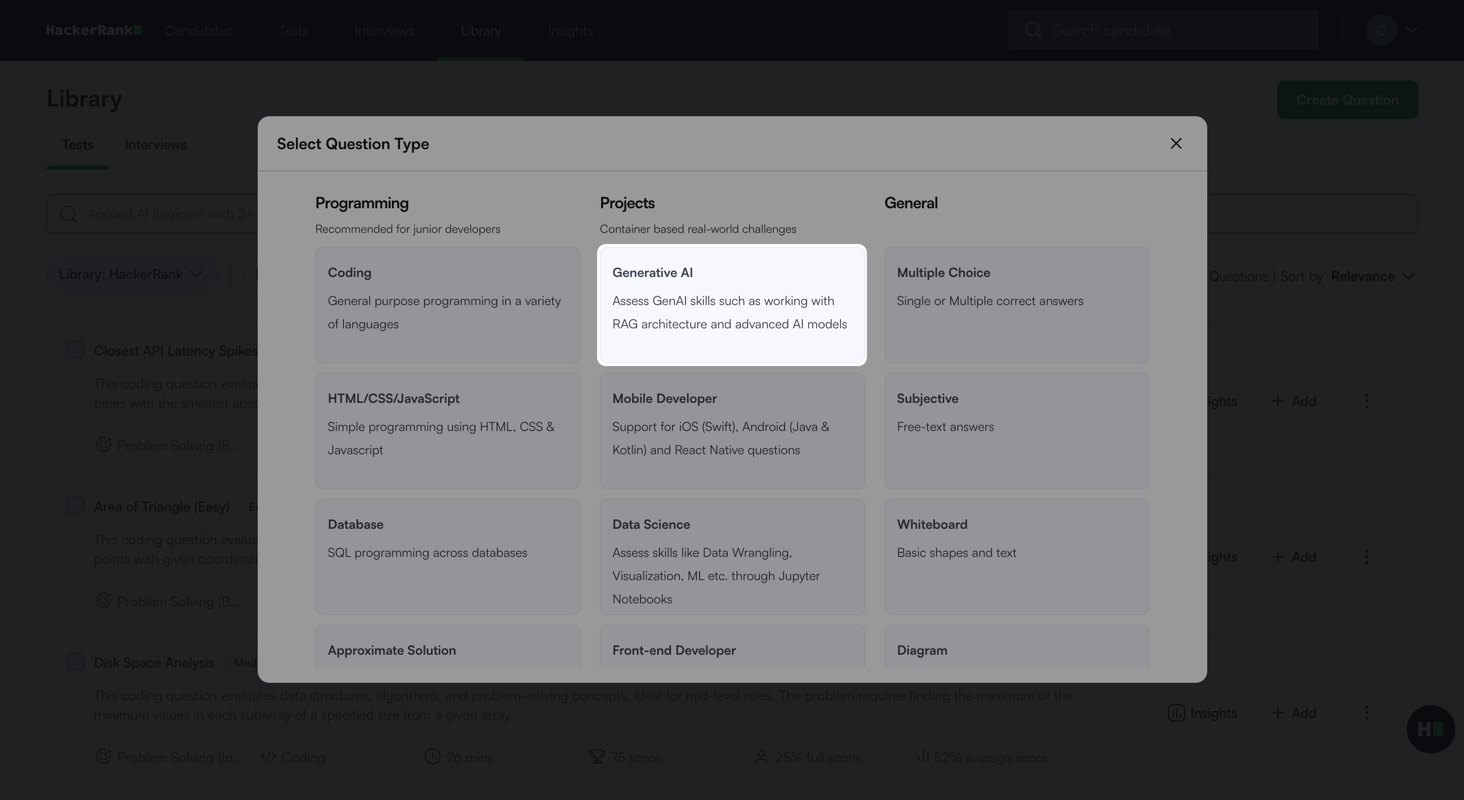This screenshot has width=1464, height=800.
Task: Pick the Whiteboard question type
Action: [x=1017, y=557]
